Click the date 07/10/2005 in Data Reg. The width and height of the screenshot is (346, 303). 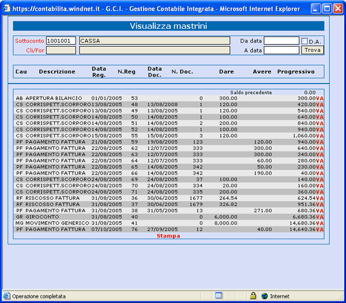[107, 229]
